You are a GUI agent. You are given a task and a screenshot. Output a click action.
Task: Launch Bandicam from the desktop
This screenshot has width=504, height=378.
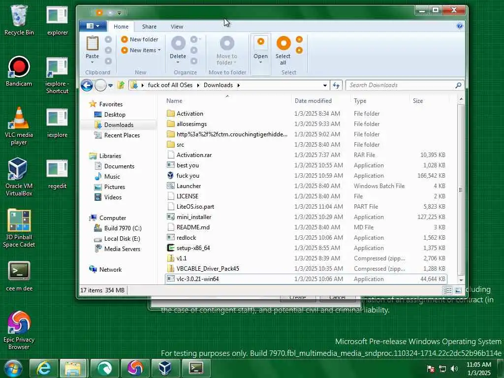(x=19, y=71)
